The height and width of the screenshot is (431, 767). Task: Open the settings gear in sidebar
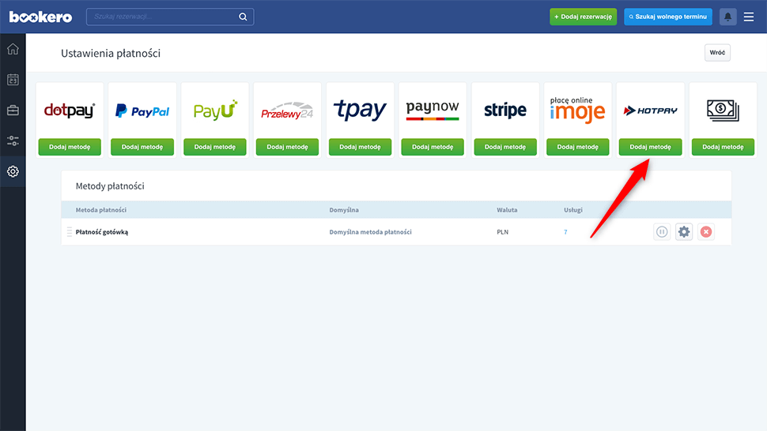click(13, 171)
